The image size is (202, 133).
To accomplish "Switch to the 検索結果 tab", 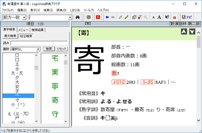I will tap(37, 30).
